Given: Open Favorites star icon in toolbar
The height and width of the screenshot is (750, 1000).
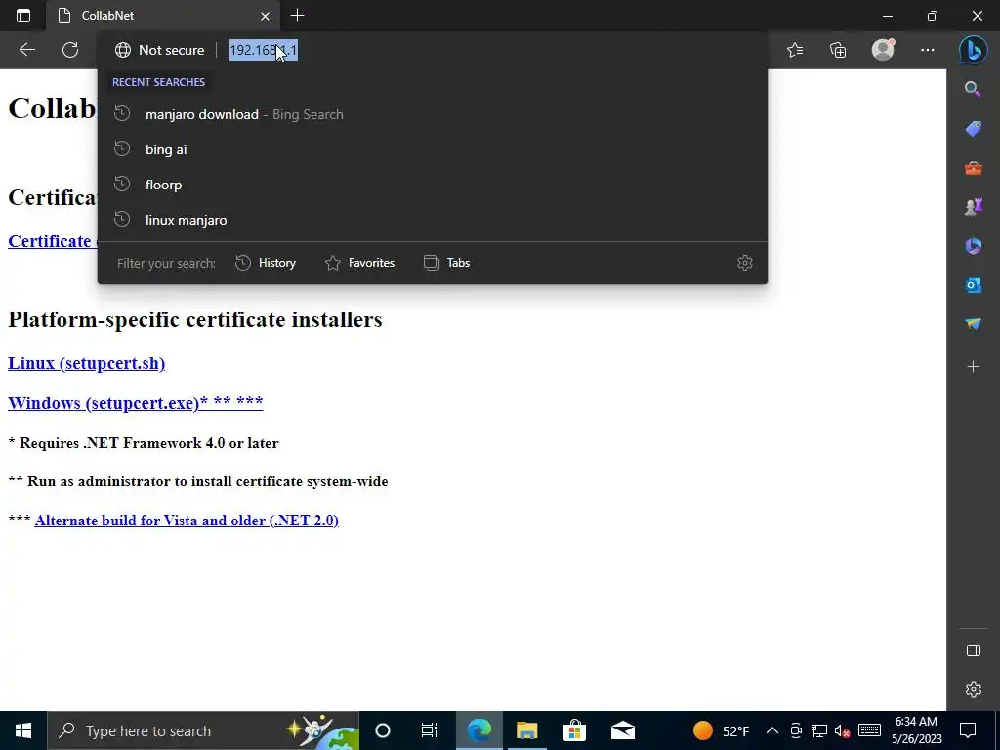Looking at the screenshot, I should [x=795, y=50].
